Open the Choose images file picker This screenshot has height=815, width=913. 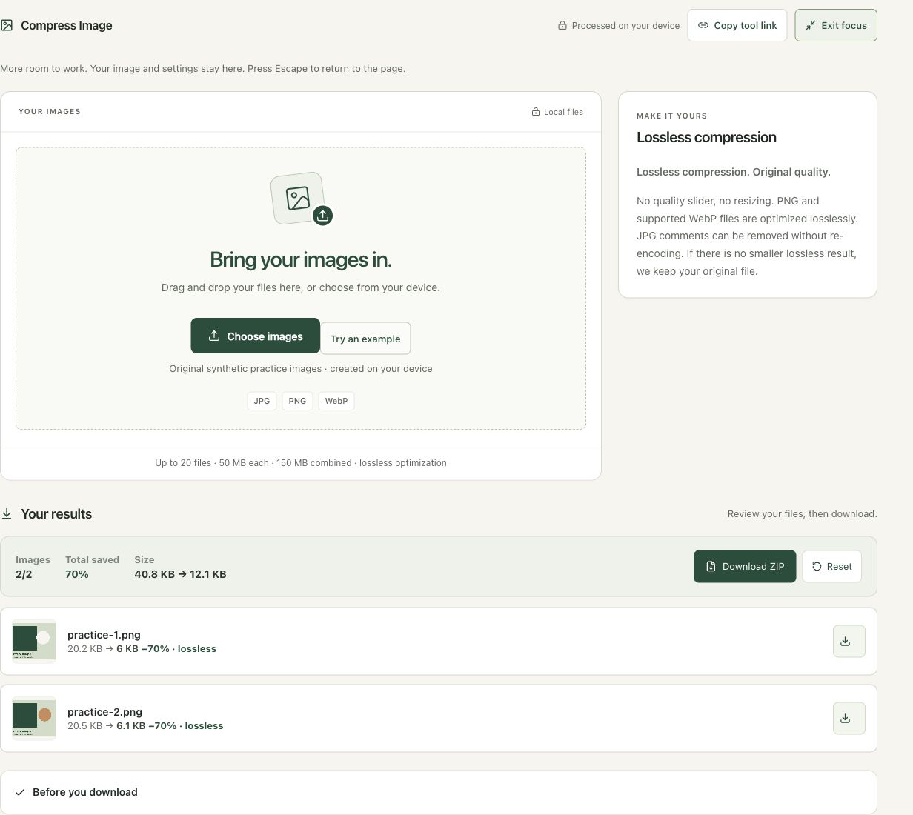coord(255,336)
